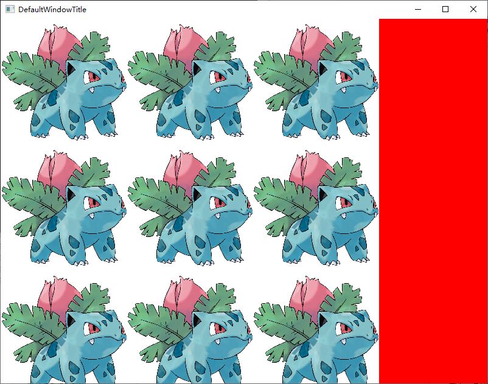488x384 pixels.
Task: Click the DefaultWindowTitle title text
Action: click(52, 10)
